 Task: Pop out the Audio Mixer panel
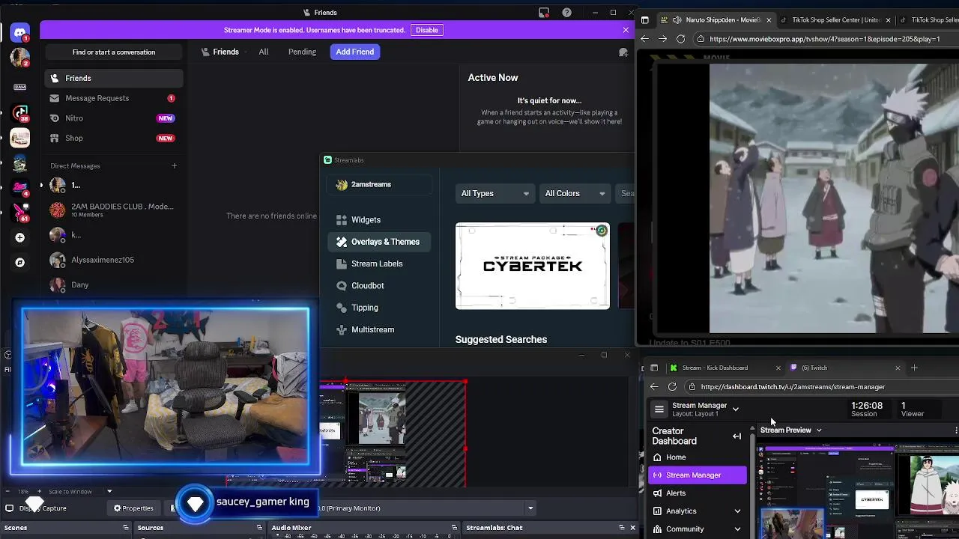(x=454, y=528)
